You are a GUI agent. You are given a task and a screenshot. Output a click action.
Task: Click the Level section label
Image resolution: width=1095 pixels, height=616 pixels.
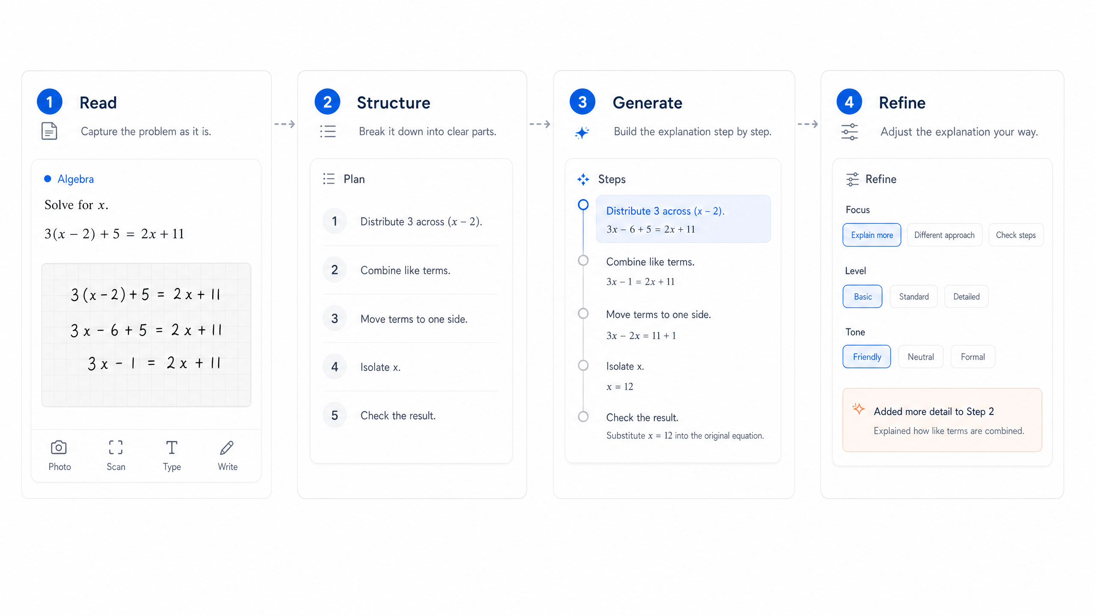coord(855,271)
